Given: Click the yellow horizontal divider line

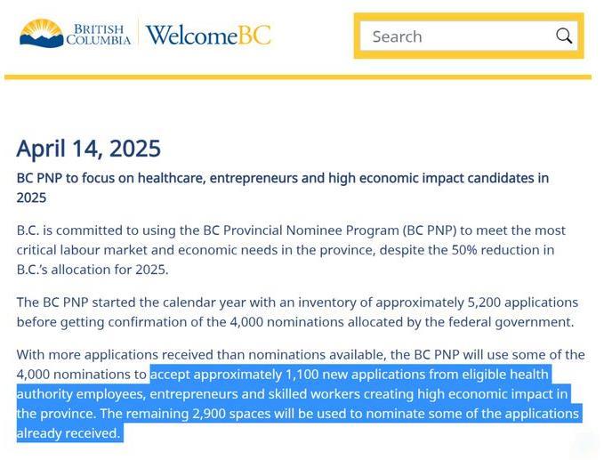Looking at the screenshot, I should tap(298, 77).
